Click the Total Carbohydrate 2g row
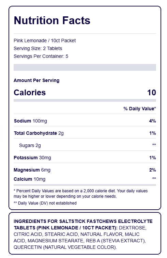This screenshot has width=167, height=258. point(85,133)
